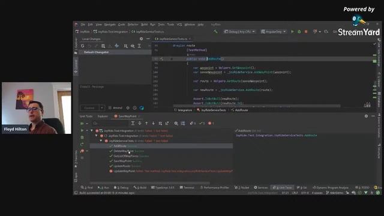Rerun tests circular arrow in left gutter
Viewport: 384px width, 216px height.
click(x=82, y=144)
